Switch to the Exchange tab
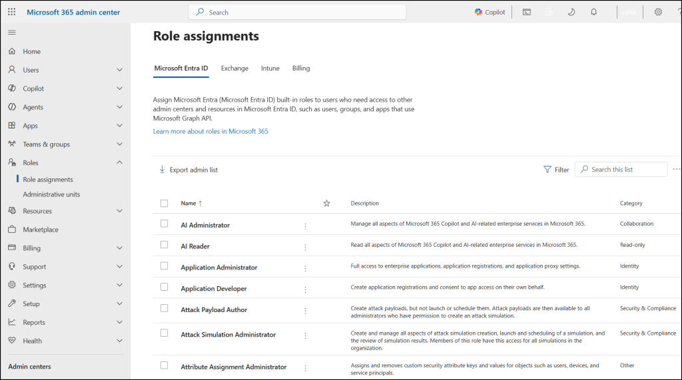 point(234,69)
